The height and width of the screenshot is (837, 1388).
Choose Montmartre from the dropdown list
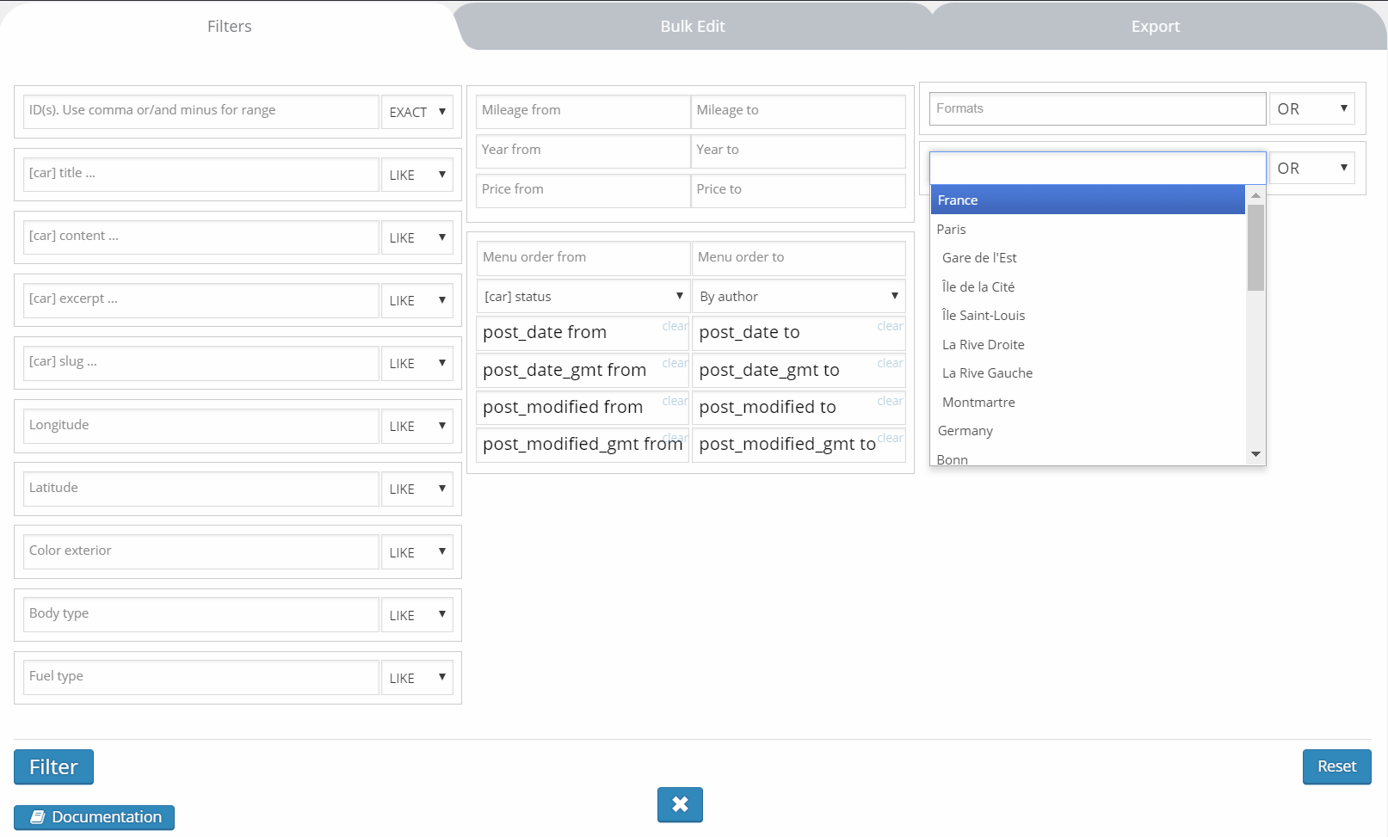coord(978,403)
